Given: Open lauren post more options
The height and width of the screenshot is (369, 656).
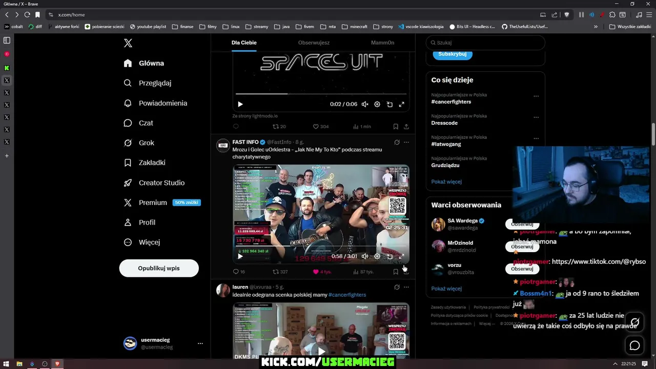Looking at the screenshot, I should point(406,287).
